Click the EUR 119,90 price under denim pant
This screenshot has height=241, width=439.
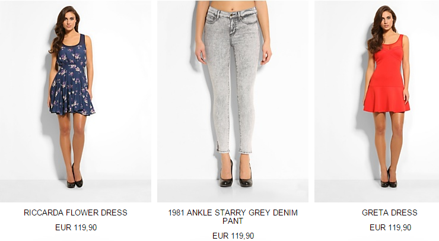(233, 236)
